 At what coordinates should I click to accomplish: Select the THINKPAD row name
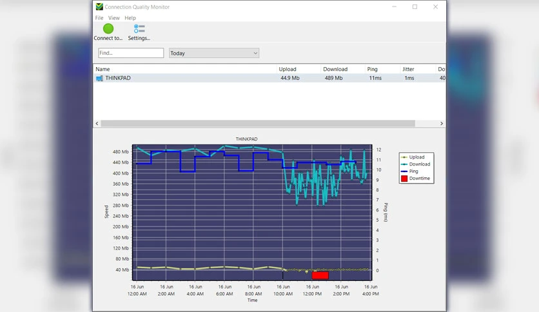pos(118,78)
